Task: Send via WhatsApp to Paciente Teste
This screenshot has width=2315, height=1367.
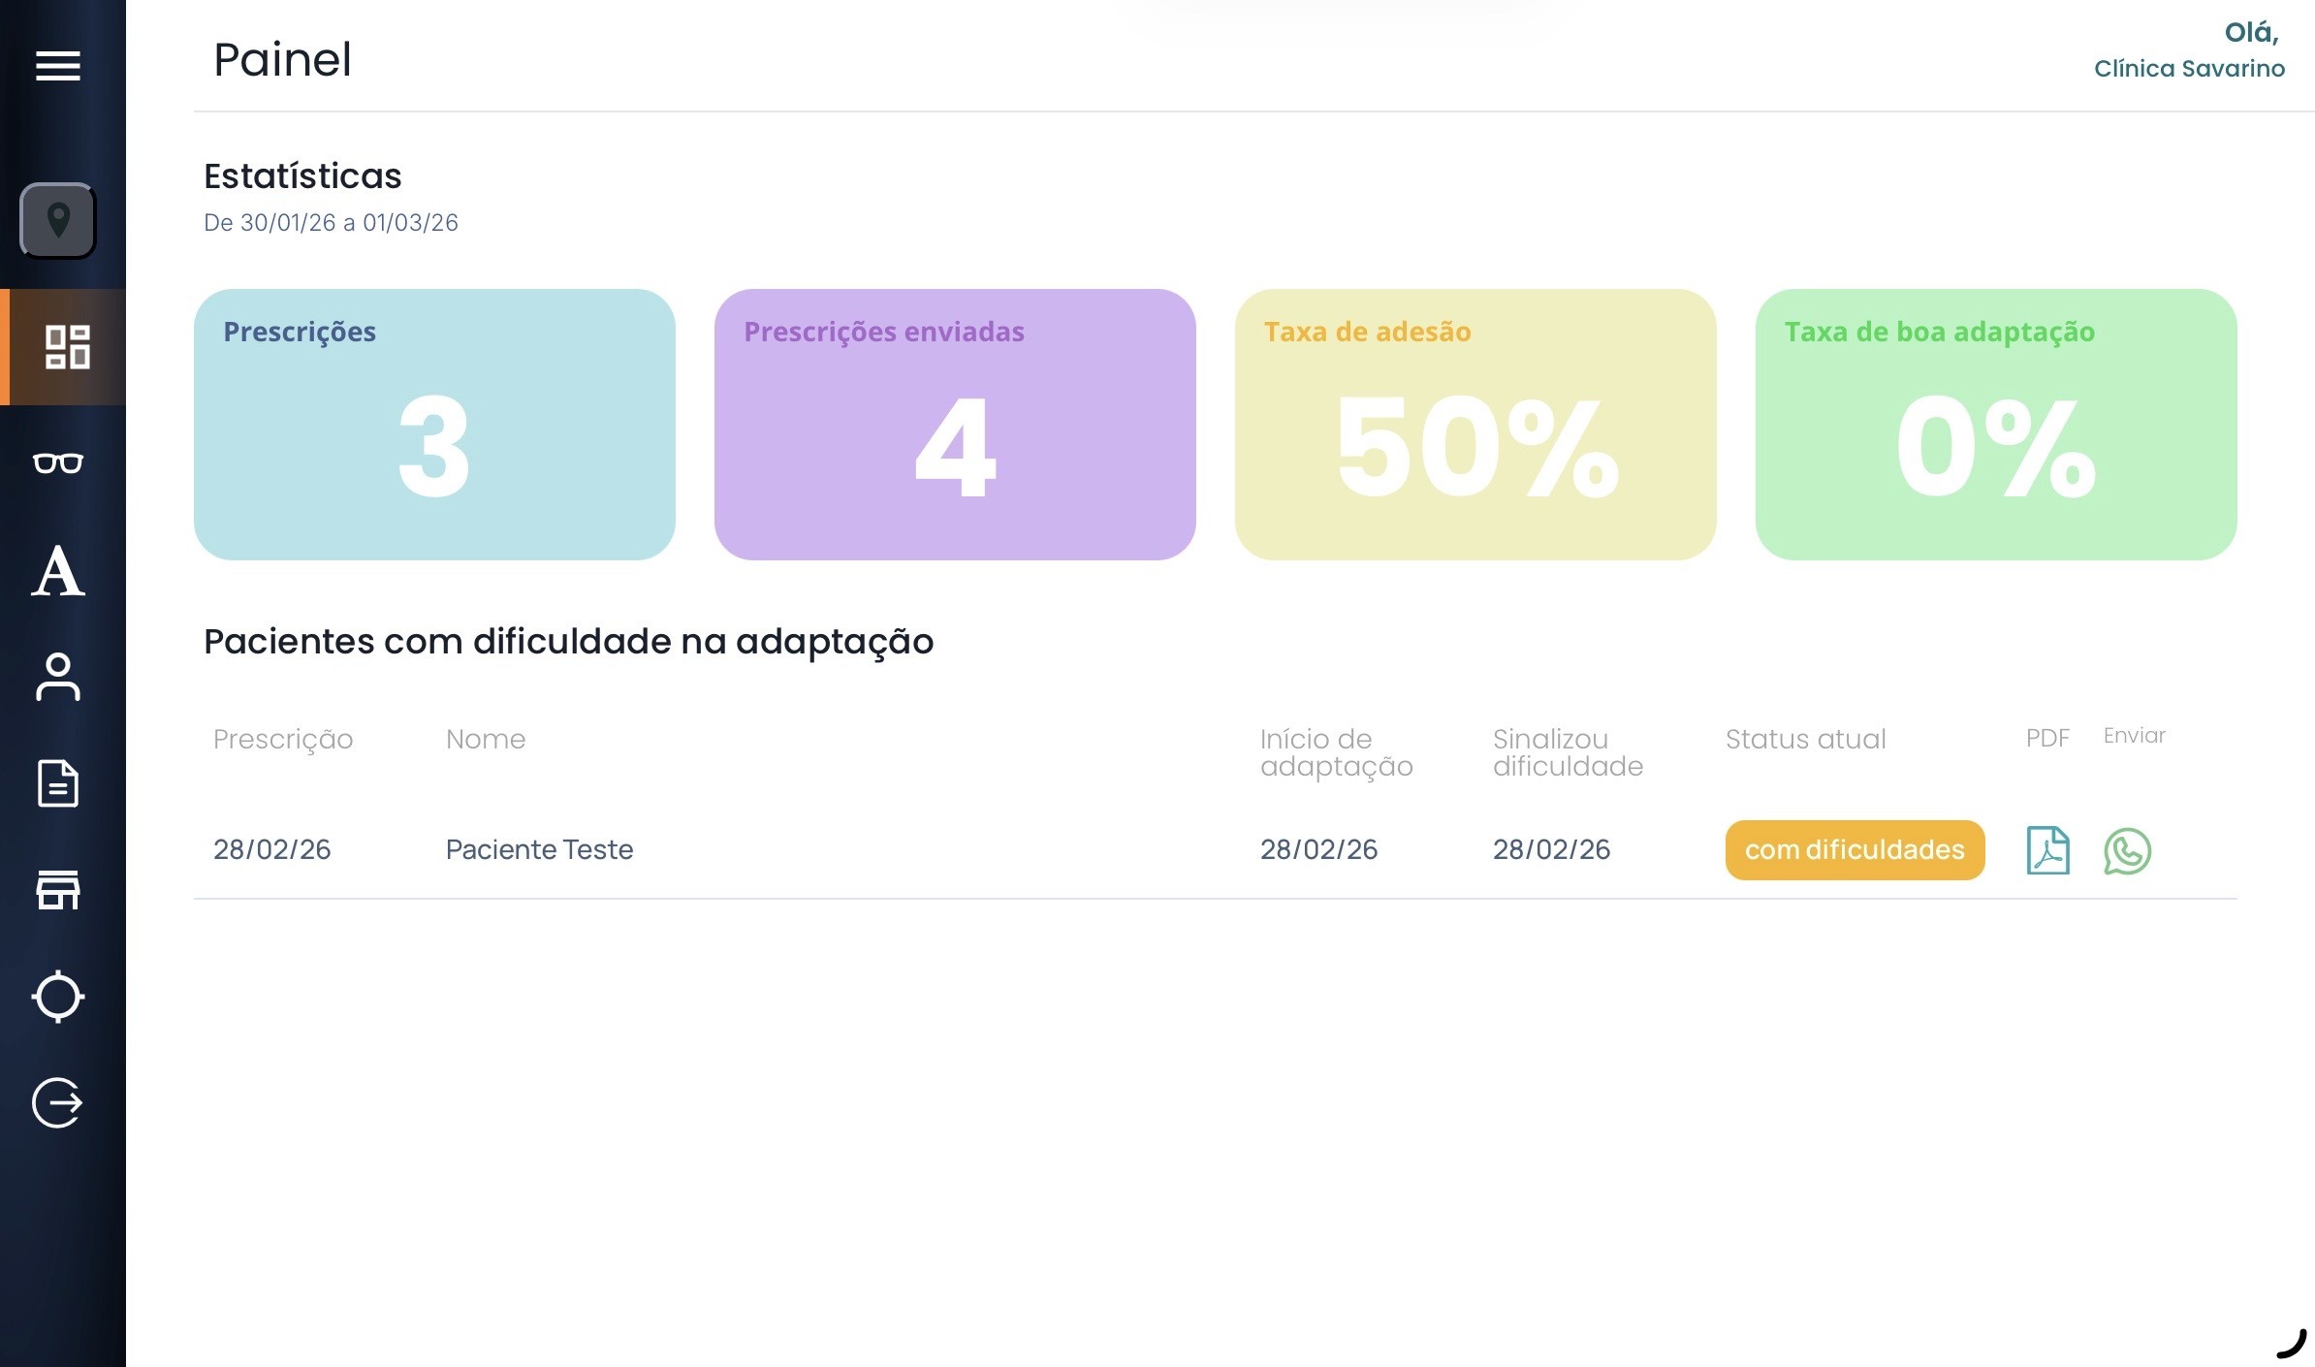Action: click(x=2127, y=851)
